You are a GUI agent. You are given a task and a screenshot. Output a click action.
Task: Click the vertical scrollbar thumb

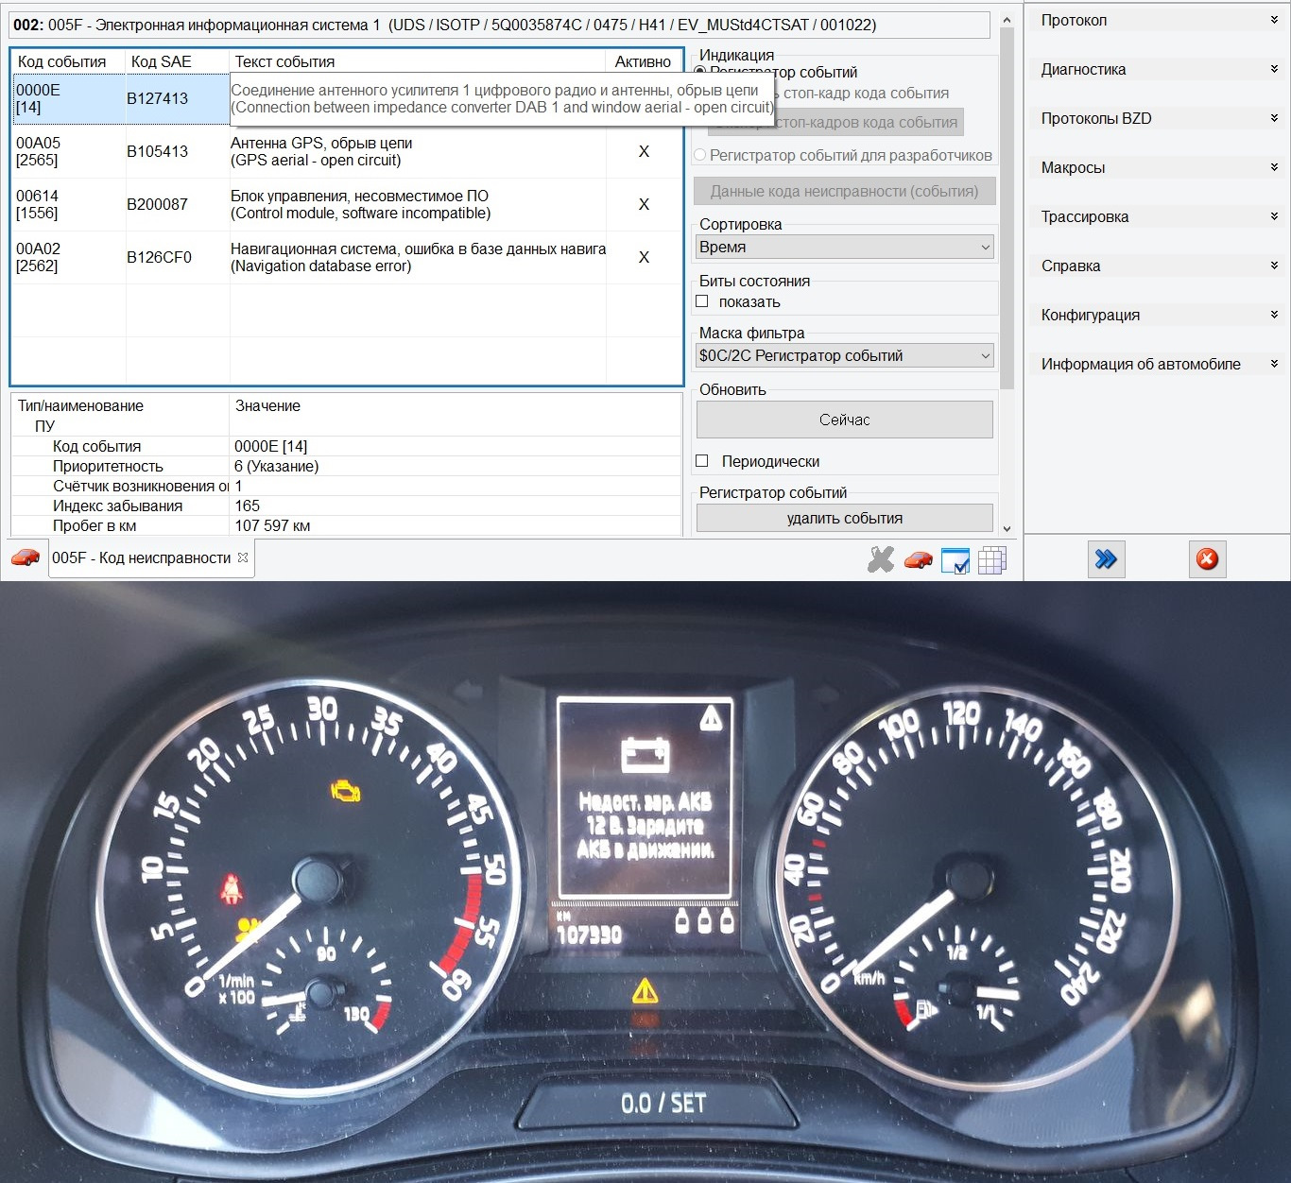point(1007,208)
